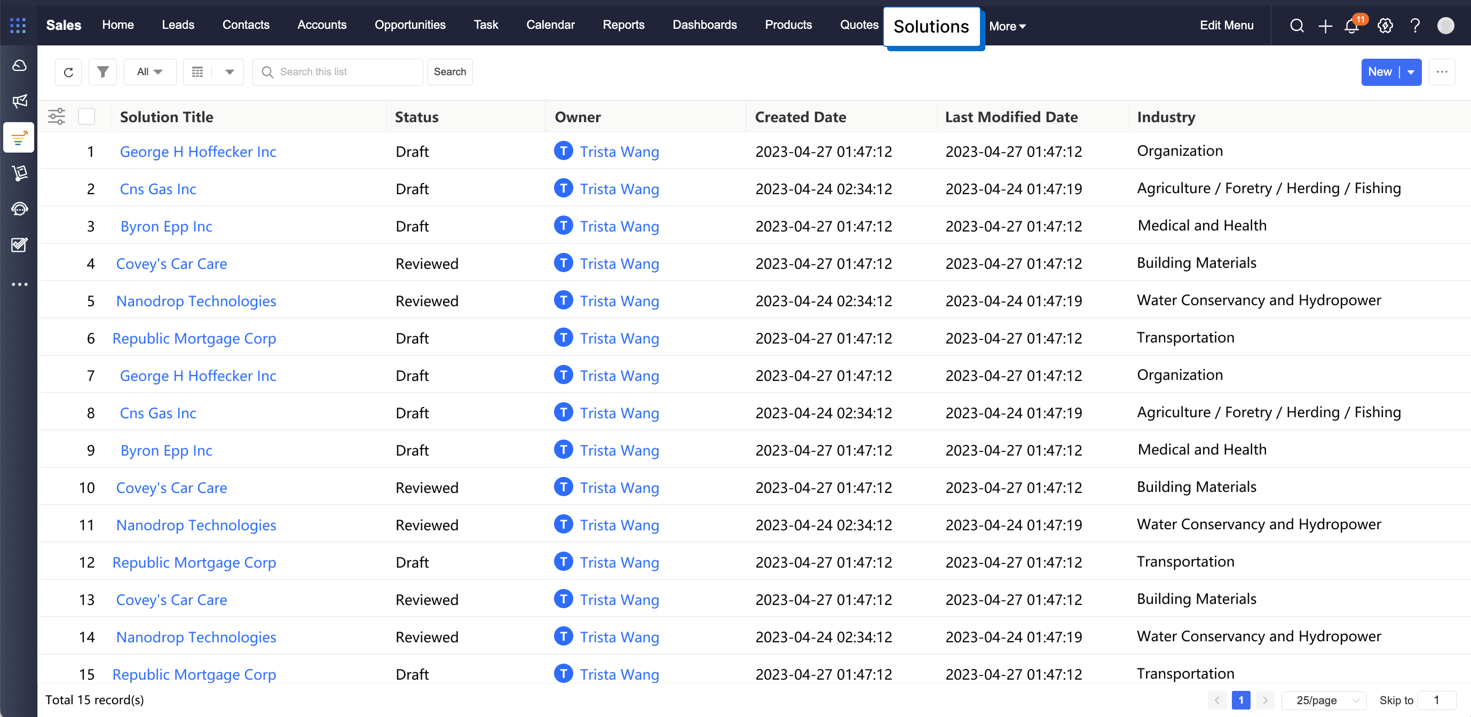This screenshot has height=717, width=1471.
Task: Open the More navigation menu
Action: click(x=1007, y=26)
